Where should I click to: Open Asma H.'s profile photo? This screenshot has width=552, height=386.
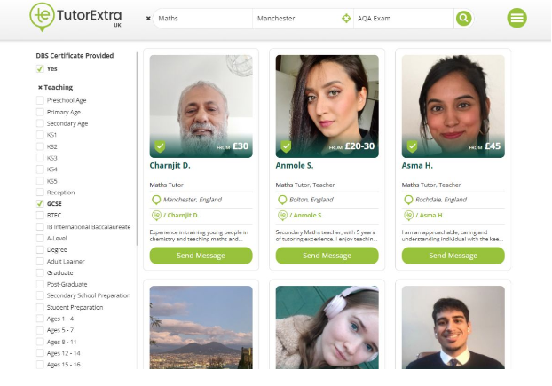pyautogui.click(x=453, y=106)
